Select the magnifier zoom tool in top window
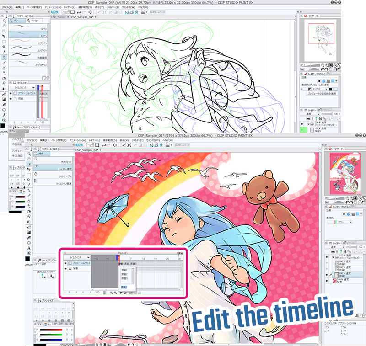Viewport: 366px width, 346px height. click(x=4, y=21)
